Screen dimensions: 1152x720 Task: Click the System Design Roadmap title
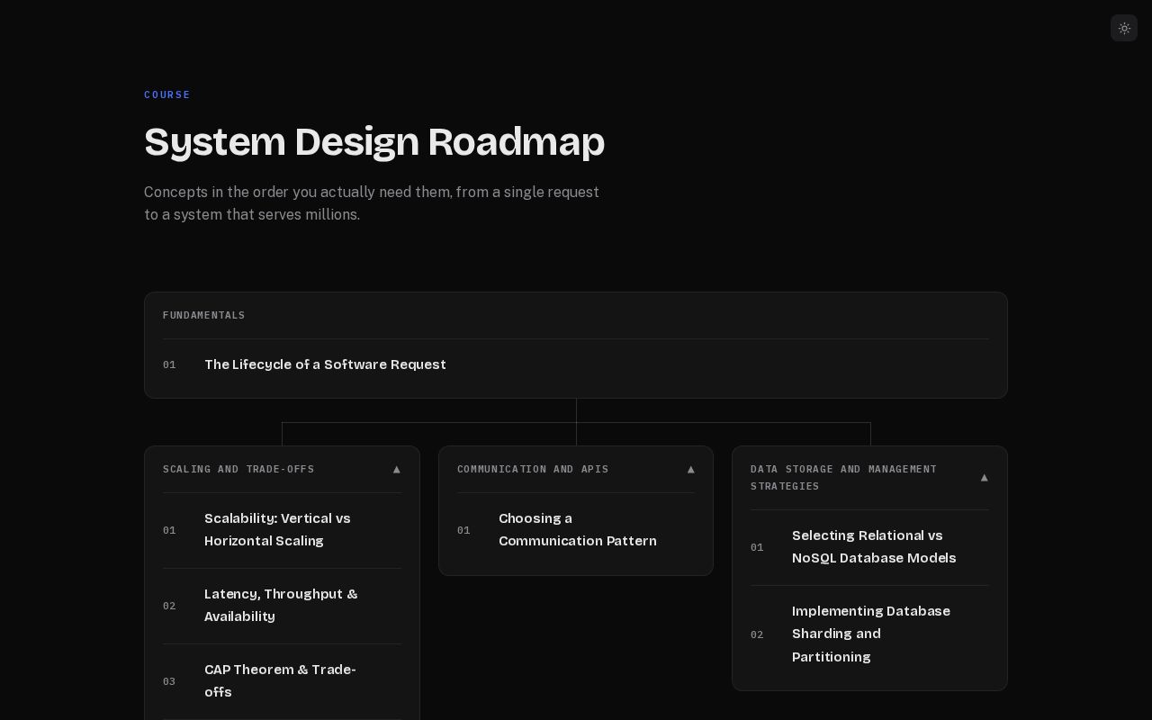coord(374,142)
